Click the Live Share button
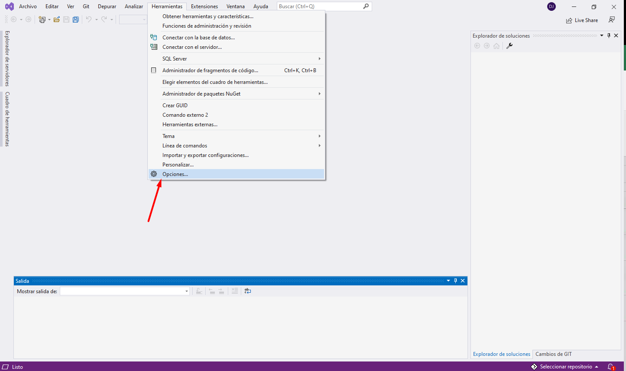This screenshot has width=626, height=371. coord(582,20)
